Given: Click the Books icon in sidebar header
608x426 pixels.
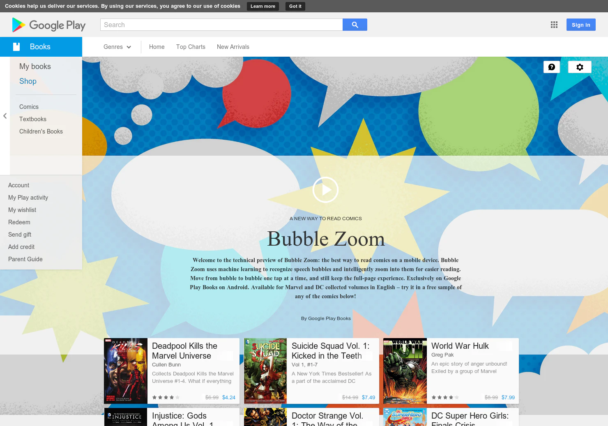Looking at the screenshot, I should click(16, 47).
